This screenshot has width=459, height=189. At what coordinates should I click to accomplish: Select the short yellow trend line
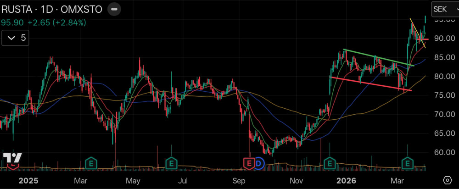click(x=417, y=33)
